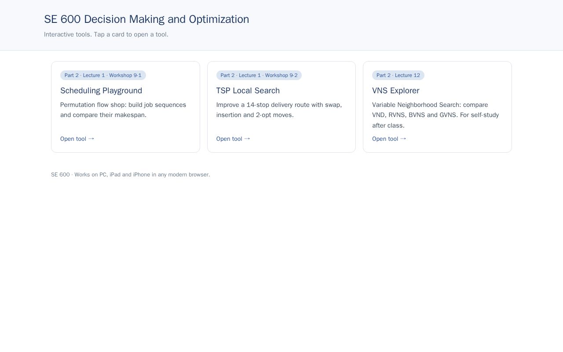This screenshot has width=563, height=352.
Task: Open the TSP Local Search card title
Action: 248,91
